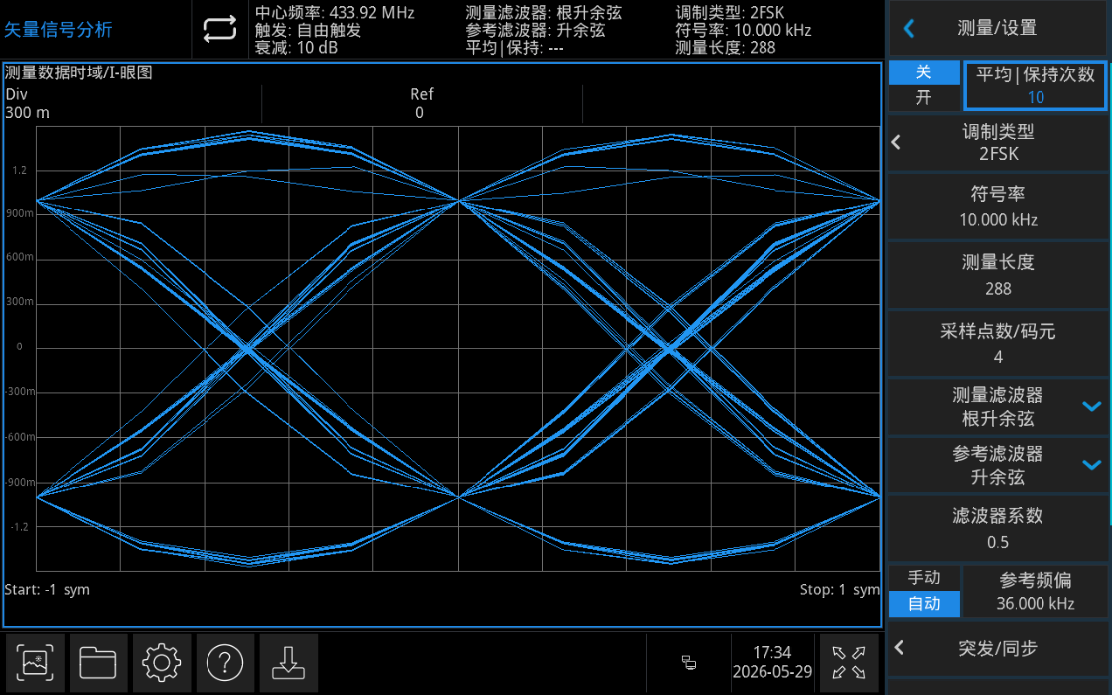Open system settings gear icon
The height and width of the screenshot is (696, 1112).
pyautogui.click(x=162, y=663)
